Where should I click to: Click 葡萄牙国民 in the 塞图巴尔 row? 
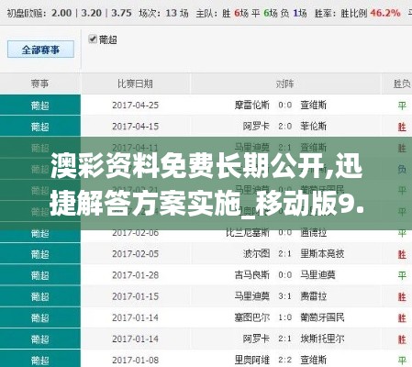coord(322,317)
